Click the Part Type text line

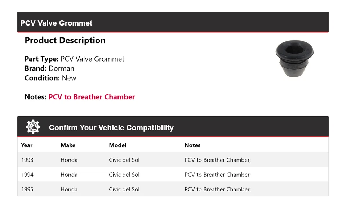click(x=74, y=59)
